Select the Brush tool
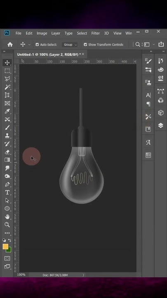The height and width of the screenshot is (298, 167). pyautogui.click(x=7, y=127)
